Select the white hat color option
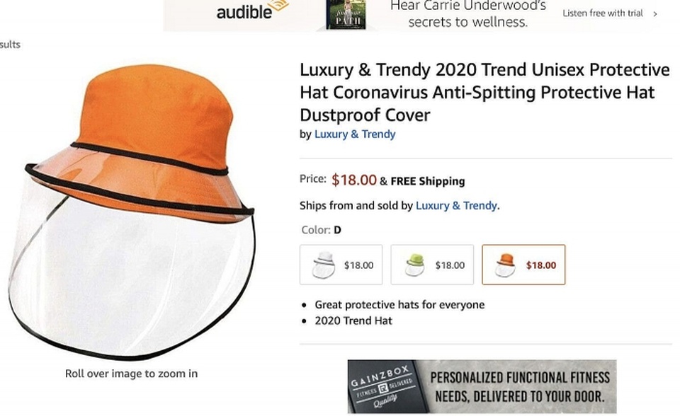680x416 pixels. [341, 265]
